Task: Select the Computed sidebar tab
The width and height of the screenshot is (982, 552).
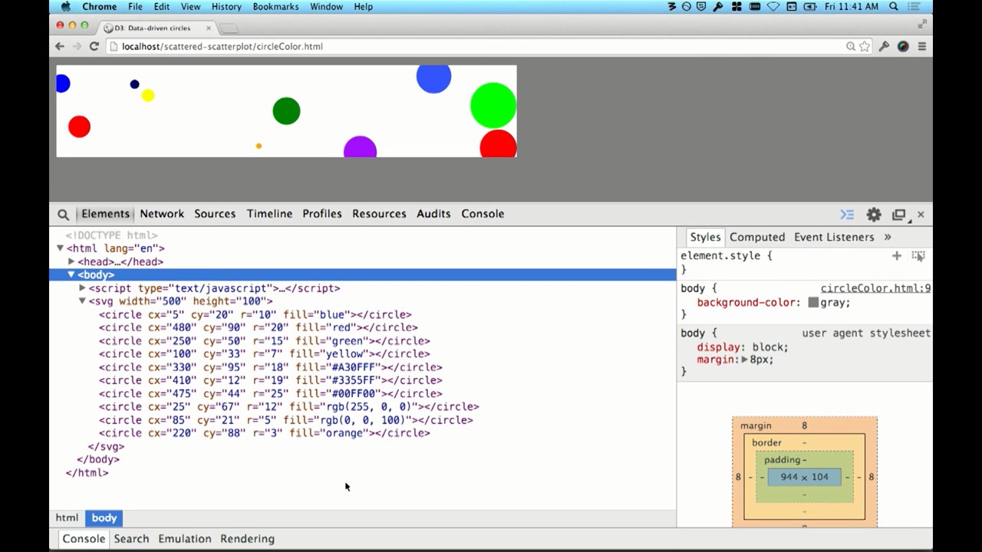Action: pyautogui.click(x=757, y=237)
